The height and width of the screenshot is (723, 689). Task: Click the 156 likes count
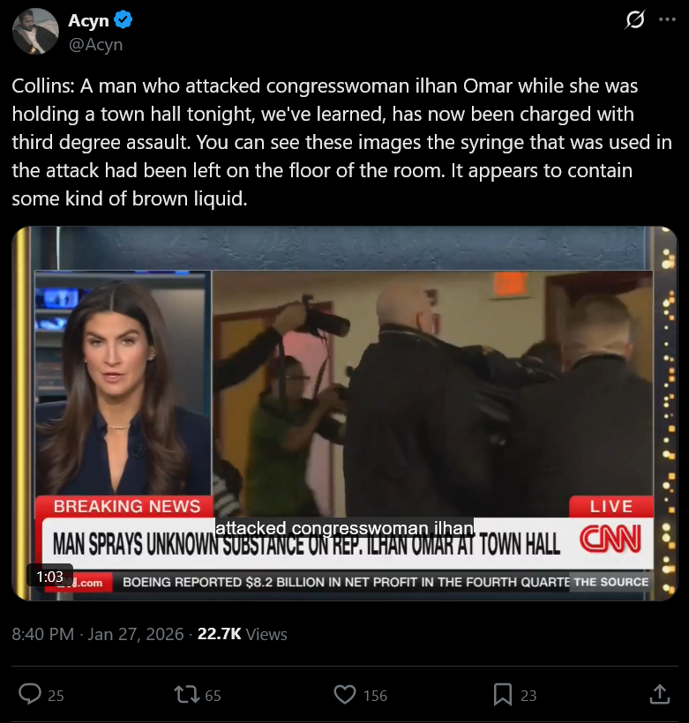(375, 696)
